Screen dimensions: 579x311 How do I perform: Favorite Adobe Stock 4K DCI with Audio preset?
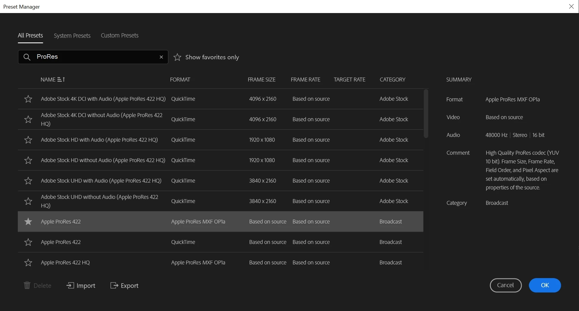pyautogui.click(x=28, y=99)
